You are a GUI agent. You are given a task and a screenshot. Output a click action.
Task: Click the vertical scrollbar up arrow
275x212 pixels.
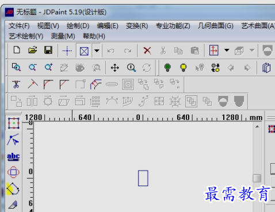point(257,126)
